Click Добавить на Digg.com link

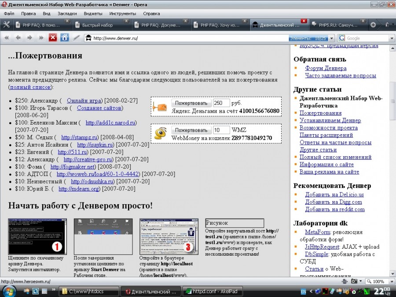click(x=334, y=202)
